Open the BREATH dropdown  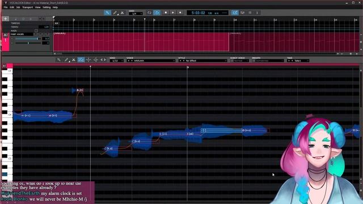[x=268, y=61]
